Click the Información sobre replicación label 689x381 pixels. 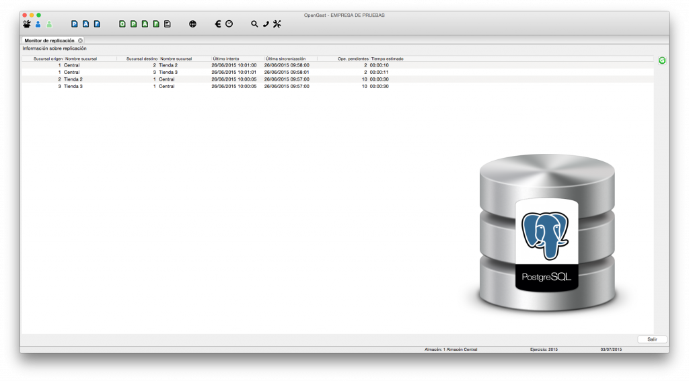tap(55, 48)
